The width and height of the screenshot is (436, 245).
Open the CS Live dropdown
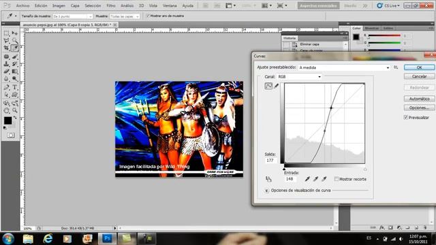coord(388,5)
